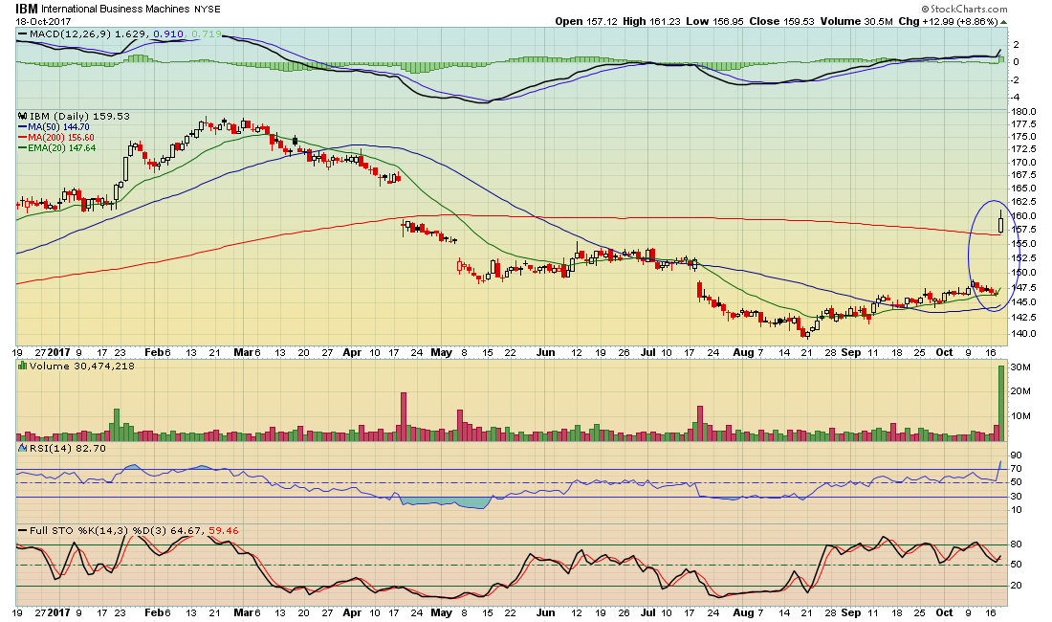This screenshot has height=622, width=1052.
Task: Click the 18-Oct-2017 date text
Action: click(x=43, y=21)
